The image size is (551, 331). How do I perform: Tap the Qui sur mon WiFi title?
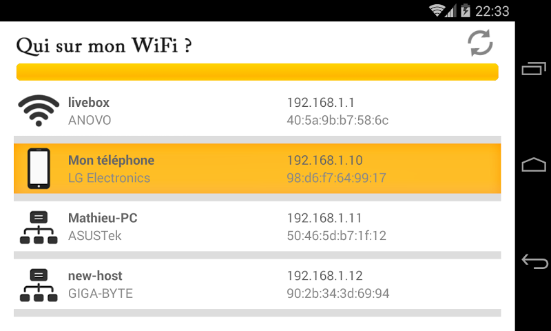coord(103,46)
